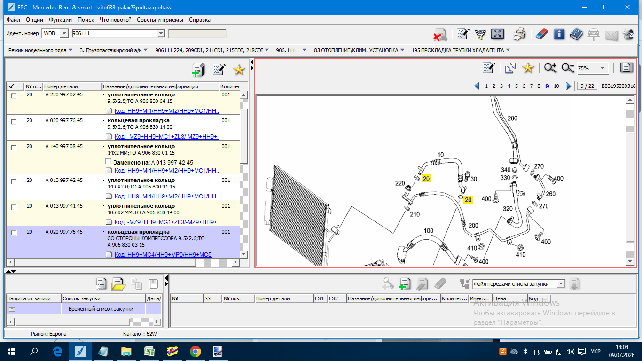Open notes icon in the diagram toolbar
This screenshot has height=361, width=642.
[489, 68]
